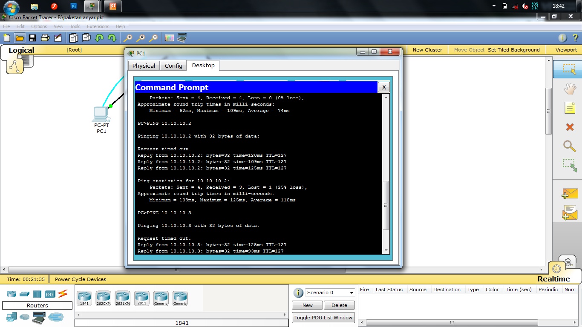
Task: Click Set Tiled Background
Action: 514,50
